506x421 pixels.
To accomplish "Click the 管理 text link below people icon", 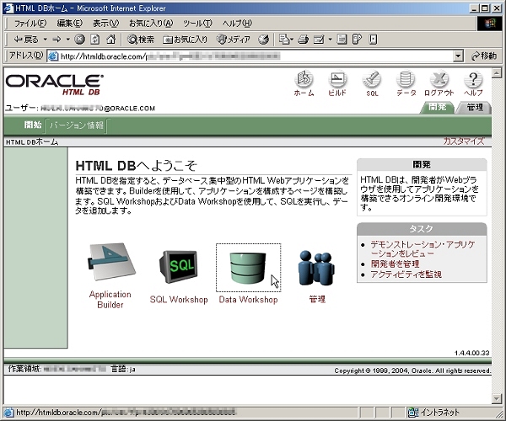I will (x=317, y=300).
